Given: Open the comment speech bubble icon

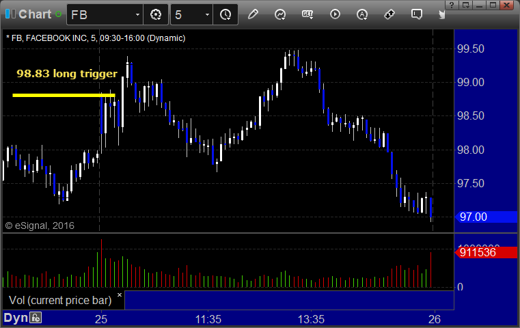Looking at the screenshot, I should pyautogui.click(x=417, y=14).
